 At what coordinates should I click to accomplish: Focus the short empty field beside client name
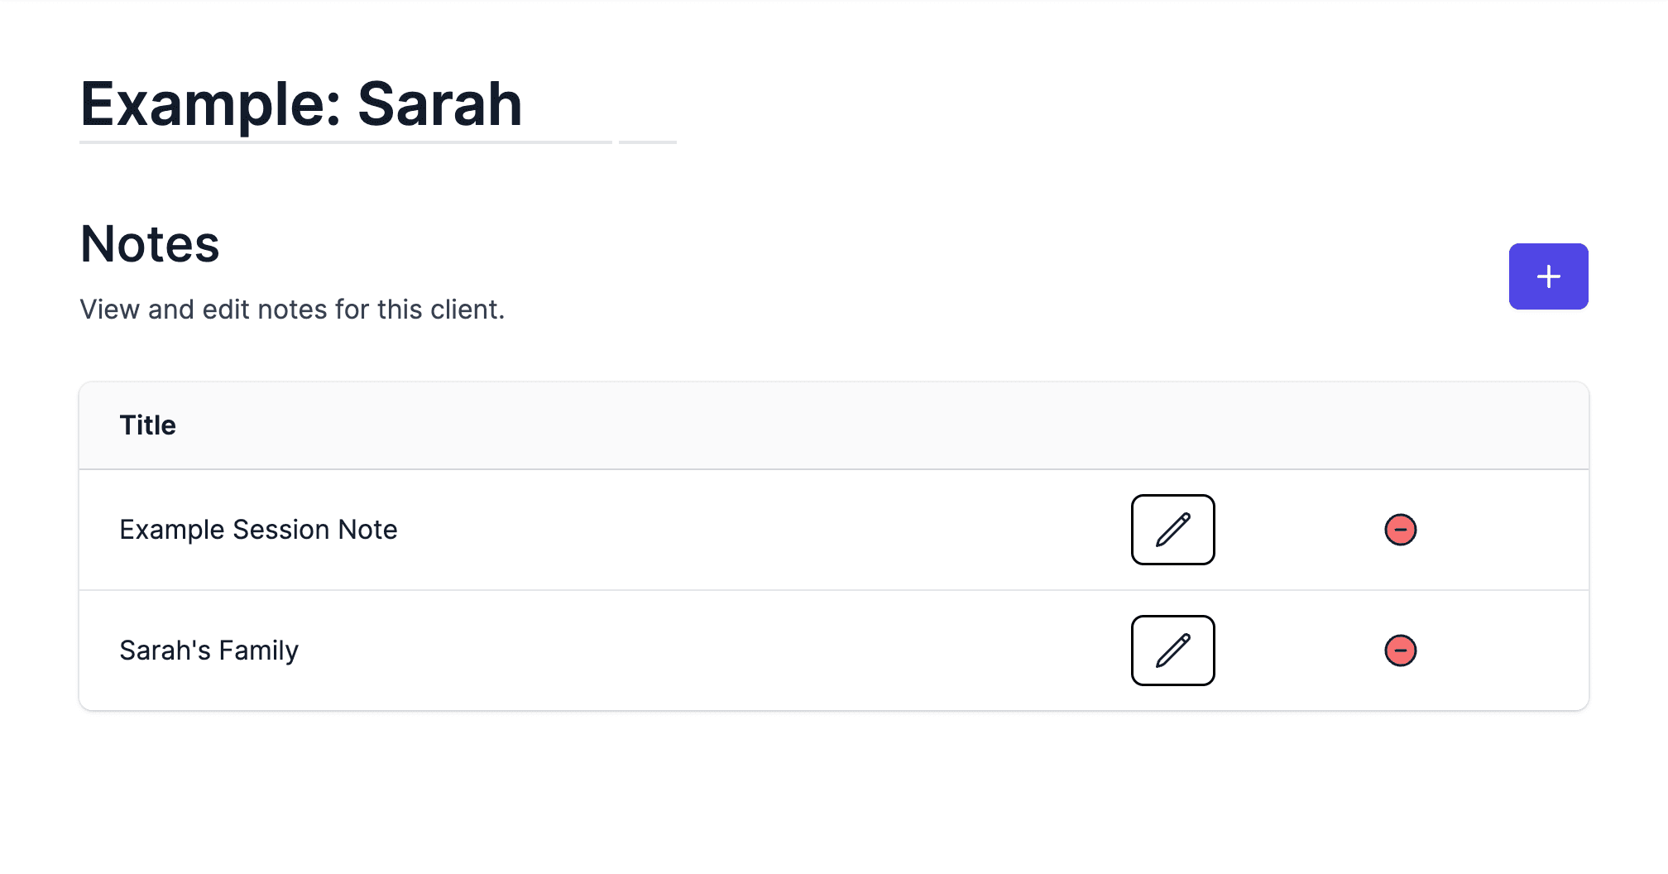[647, 124]
